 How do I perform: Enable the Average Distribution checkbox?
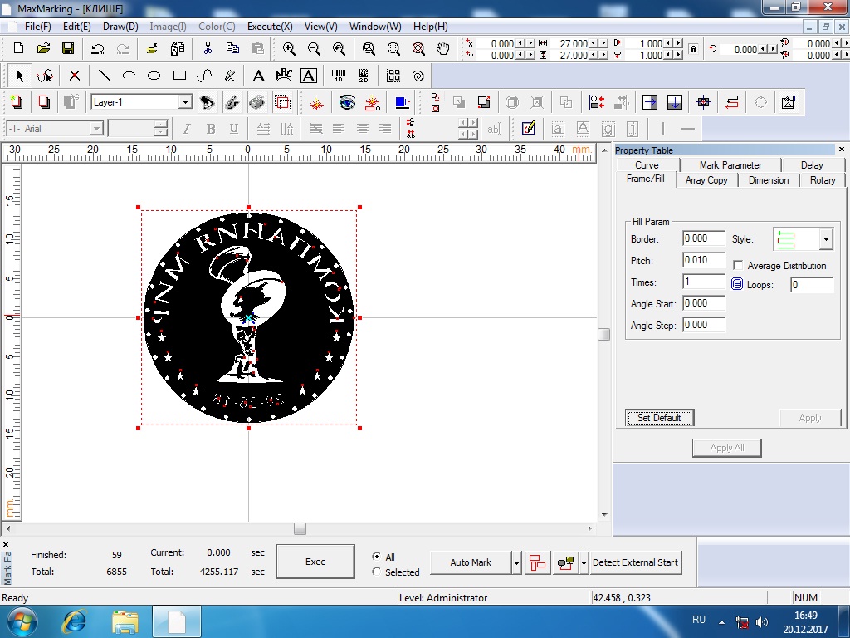tap(738, 266)
